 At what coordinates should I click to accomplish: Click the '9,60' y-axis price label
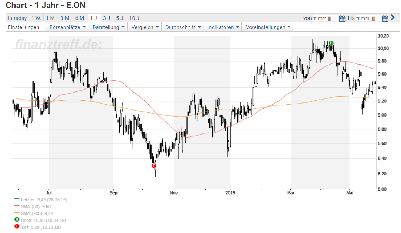382,74
